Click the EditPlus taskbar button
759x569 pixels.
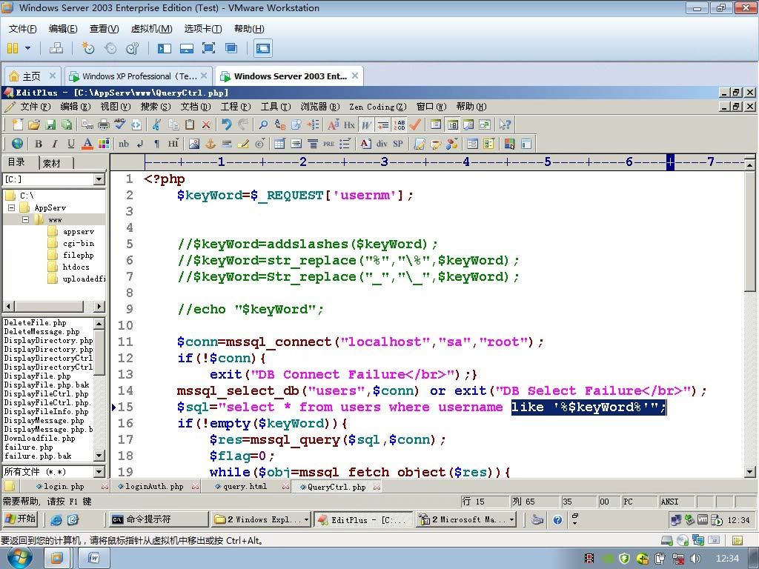(363, 519)
